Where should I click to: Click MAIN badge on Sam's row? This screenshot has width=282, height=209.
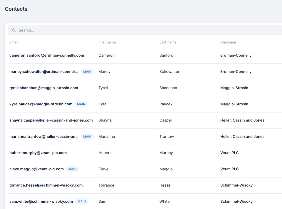[82, 201]
